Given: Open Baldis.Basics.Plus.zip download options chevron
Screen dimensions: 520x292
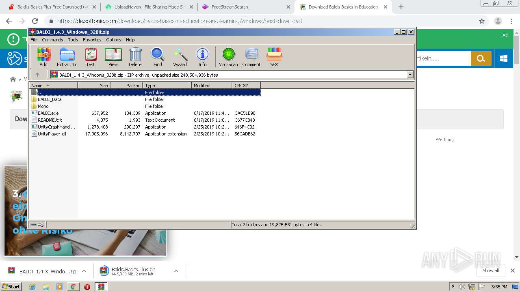Looking at the screenshot, I should pos(176,271).
